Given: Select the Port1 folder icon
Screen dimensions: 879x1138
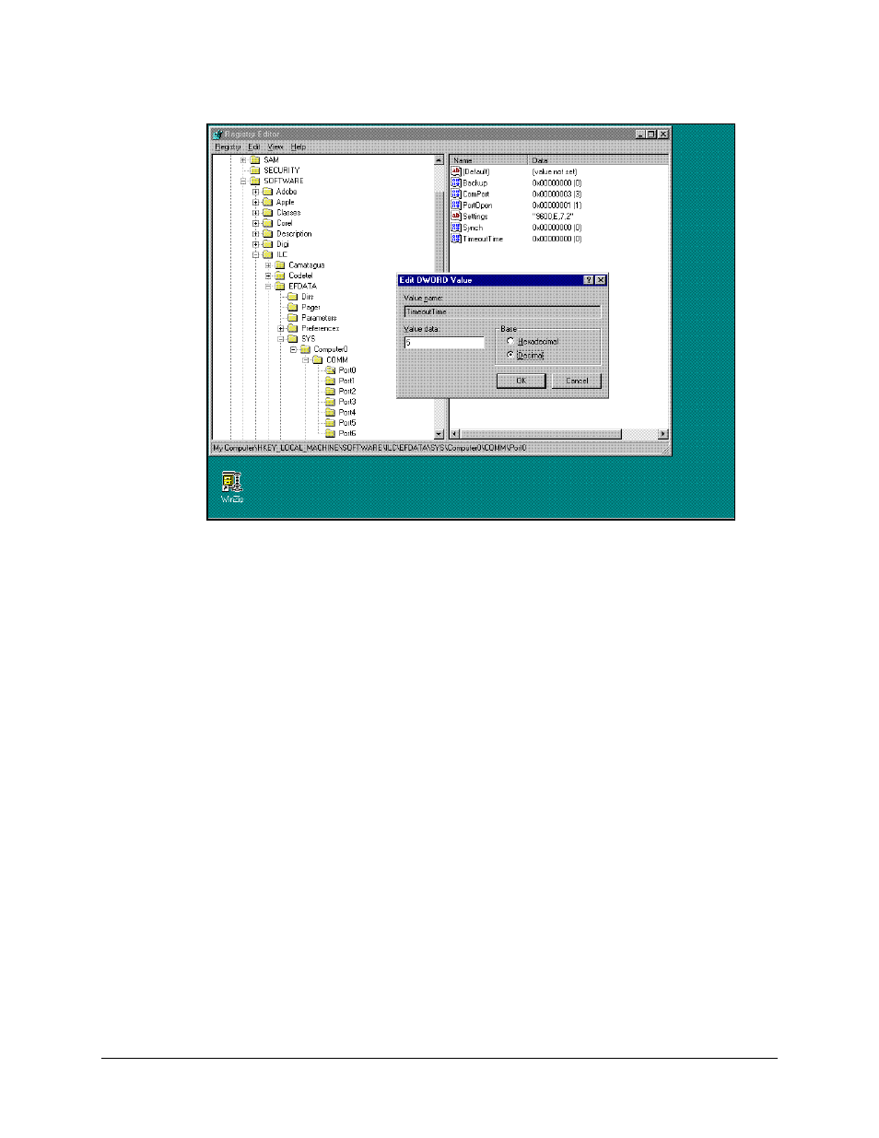Looking at the screenshot, I should pyautogui.click(x=330, y=381).
